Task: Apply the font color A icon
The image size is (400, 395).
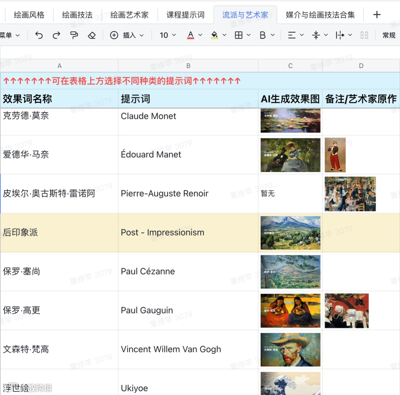Action: (x=191, y=35)
